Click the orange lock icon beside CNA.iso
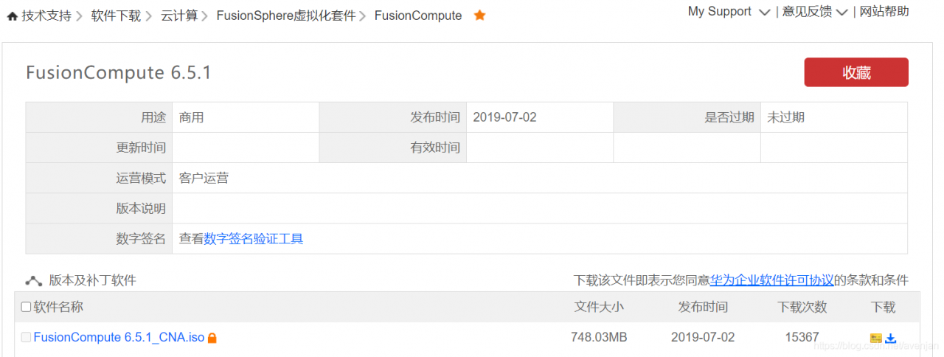This screenshot has height=357, width=944. click(x=212, y=338)
